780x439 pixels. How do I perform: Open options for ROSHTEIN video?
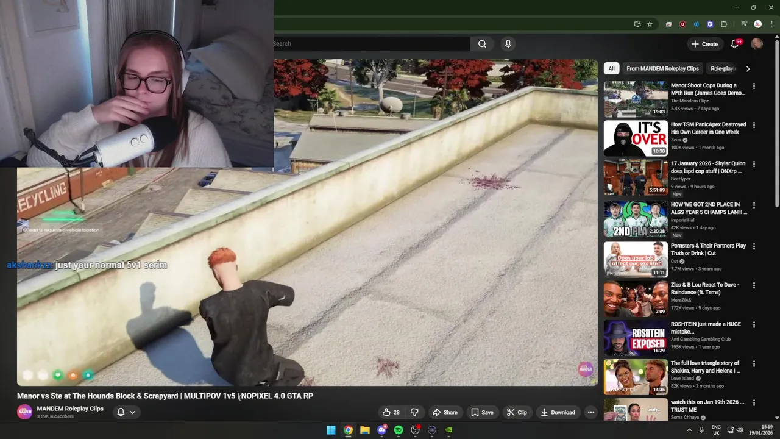[754, 325]
